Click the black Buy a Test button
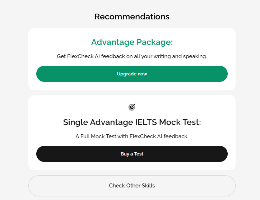 [132, 154]
